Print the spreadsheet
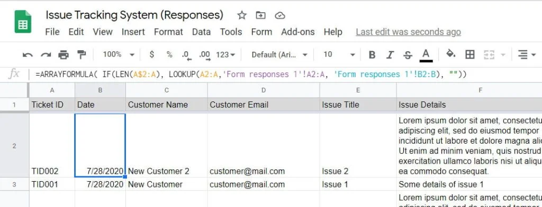Image resolution: width=542 pixels, height=207 pixels. coord(64,54)
